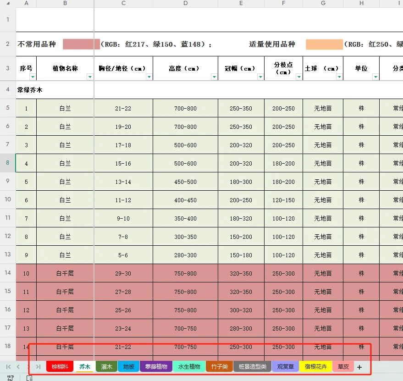Jump to the first sheet tab

pos(8,367)
